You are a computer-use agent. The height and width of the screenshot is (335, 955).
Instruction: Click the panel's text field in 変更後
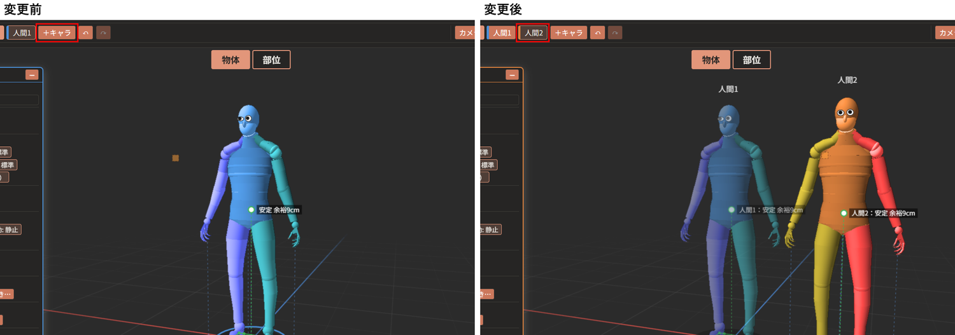click(499, 100)
